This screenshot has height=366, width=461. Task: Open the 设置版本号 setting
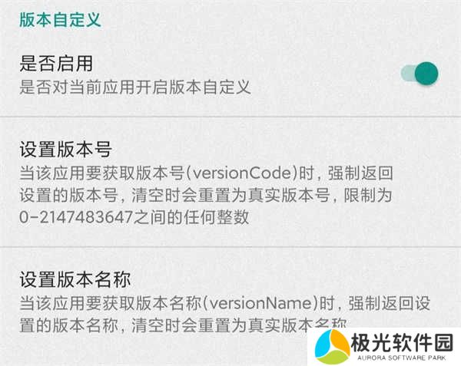coord(230,183)
